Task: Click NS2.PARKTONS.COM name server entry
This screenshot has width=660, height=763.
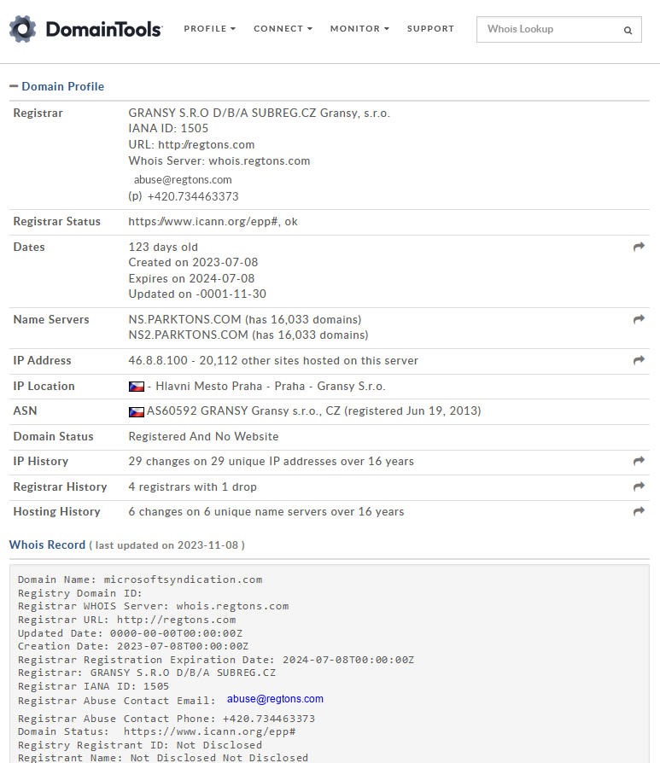Action: coord(188,335)
